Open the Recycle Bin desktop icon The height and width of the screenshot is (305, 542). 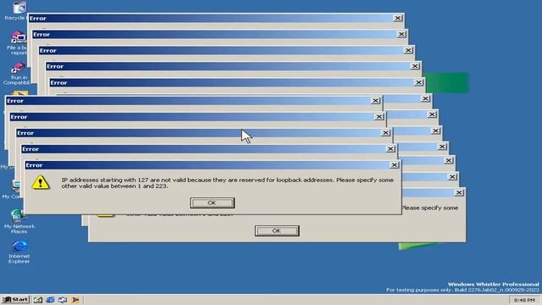pos(19,8)
